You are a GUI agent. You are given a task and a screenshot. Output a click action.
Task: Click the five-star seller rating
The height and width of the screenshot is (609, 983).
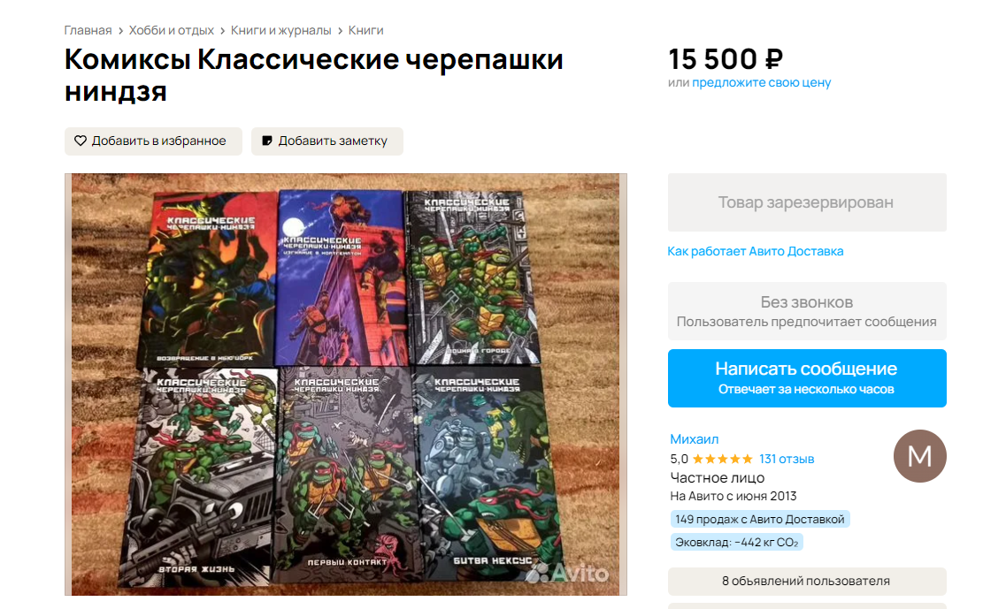[x=722, y=460]
